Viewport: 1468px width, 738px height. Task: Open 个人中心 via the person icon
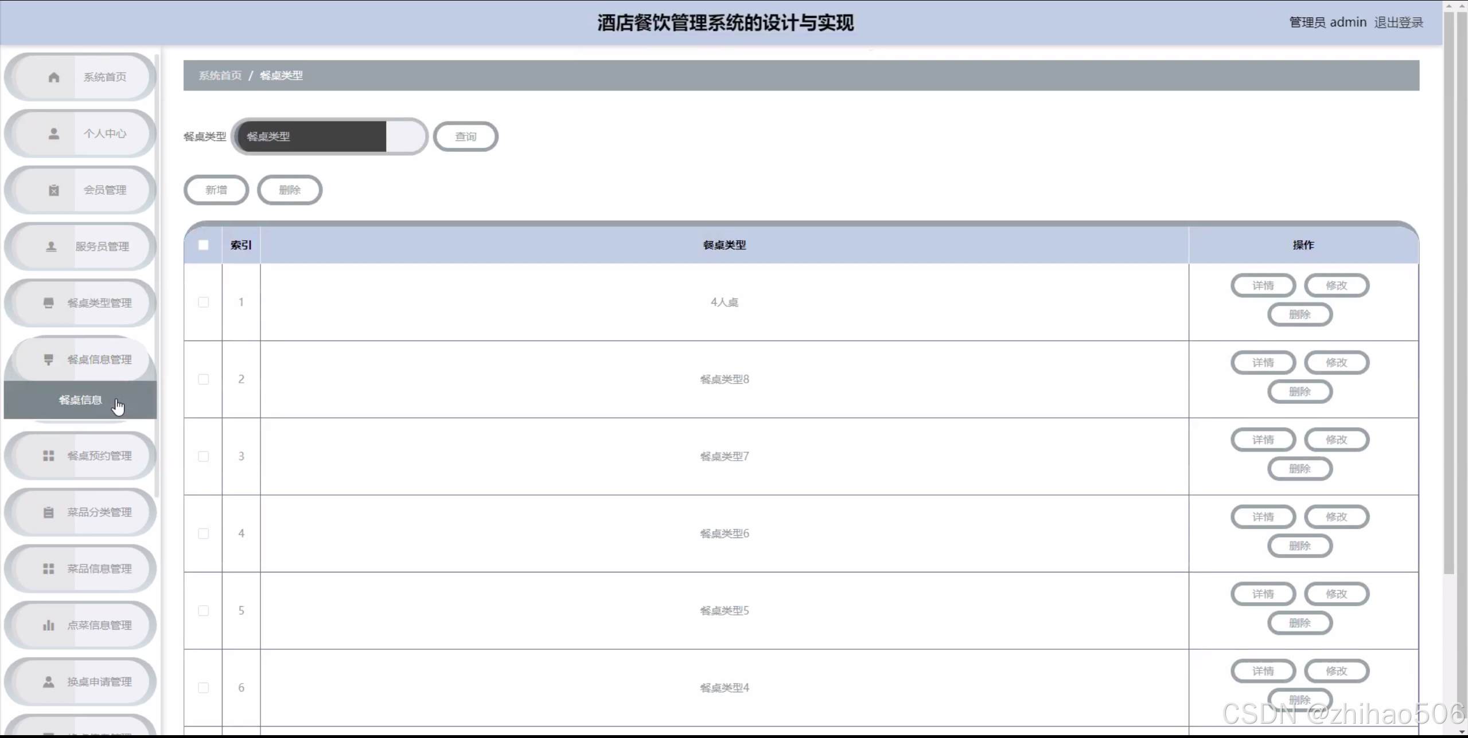pos(53,133)
